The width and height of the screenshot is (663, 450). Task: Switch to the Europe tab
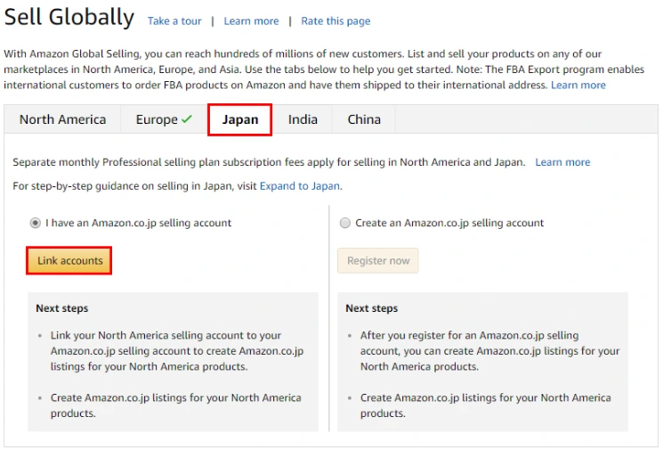[157, 119]
